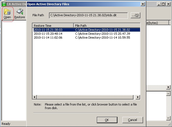Click the File Path input field
The image size is (172, 127).
pos(88,15)
